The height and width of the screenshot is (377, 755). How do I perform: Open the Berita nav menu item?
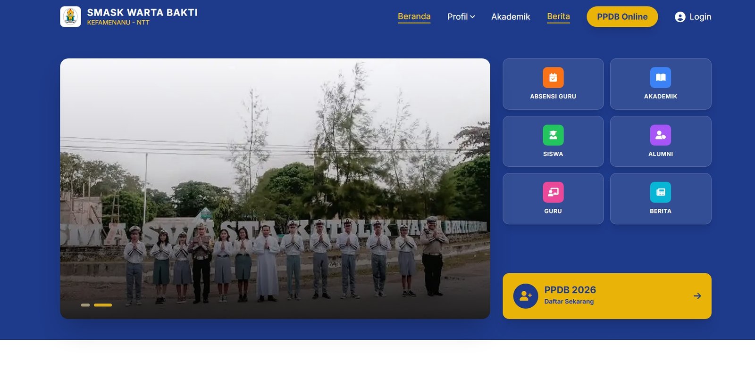click(x=558, y=16)
